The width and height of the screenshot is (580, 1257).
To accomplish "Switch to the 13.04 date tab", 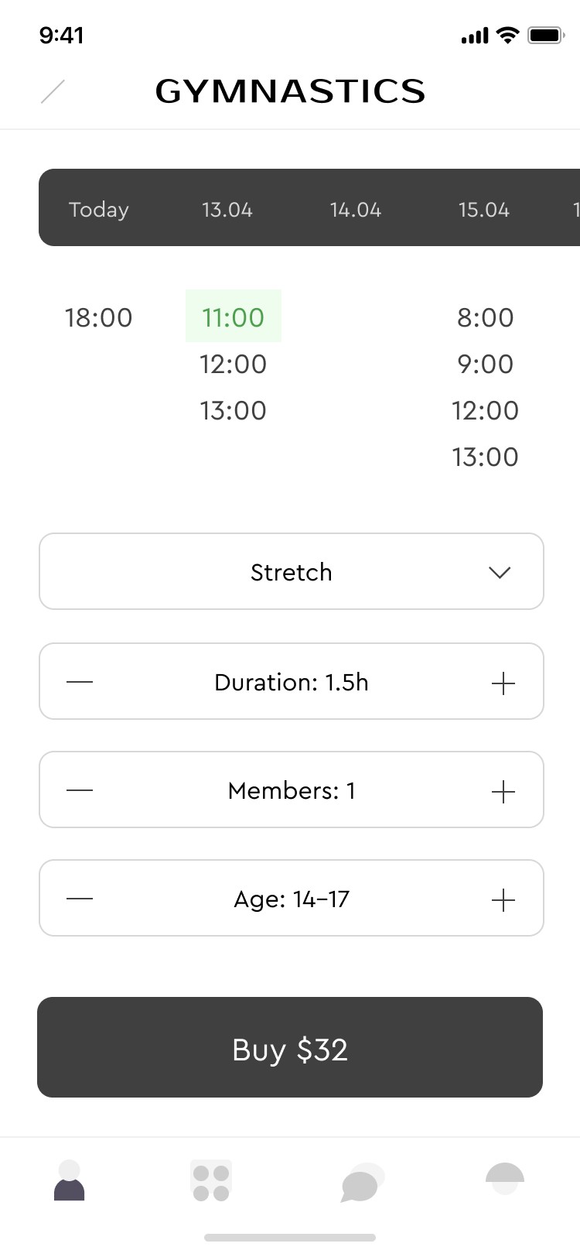I will pos(227,210).
